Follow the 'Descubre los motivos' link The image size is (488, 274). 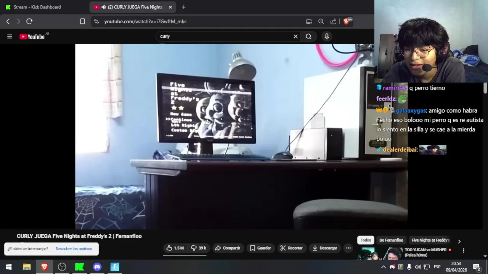tap(74, 249)
